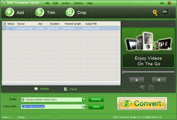Click the Add file toolbar icon
Viewport: 177px width, 120px height.
(x=9, y=12)
